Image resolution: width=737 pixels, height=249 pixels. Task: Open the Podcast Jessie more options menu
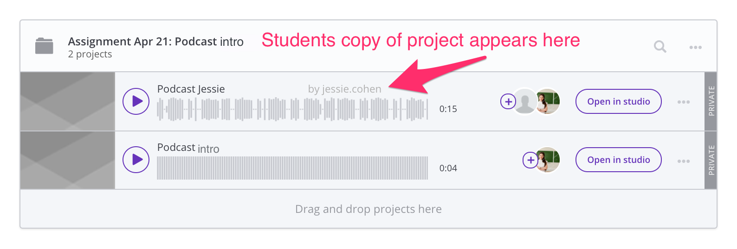[x=683, y=102]
